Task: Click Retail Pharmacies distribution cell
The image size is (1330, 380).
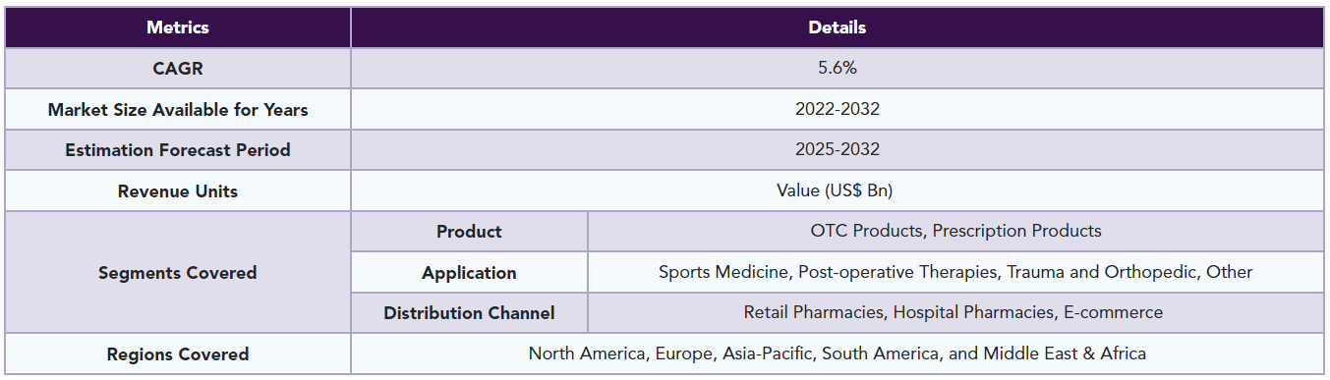Action: pos(955,313)
